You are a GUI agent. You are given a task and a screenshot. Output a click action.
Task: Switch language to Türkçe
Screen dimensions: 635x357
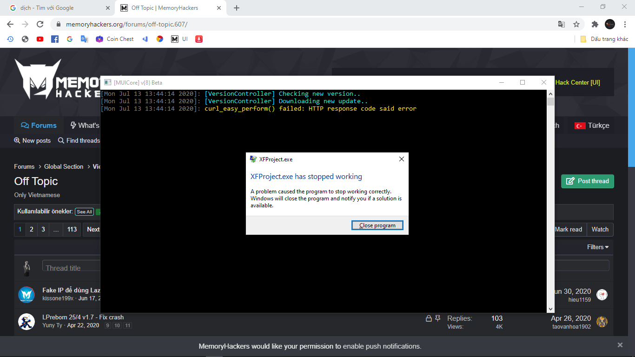point(592,126)
